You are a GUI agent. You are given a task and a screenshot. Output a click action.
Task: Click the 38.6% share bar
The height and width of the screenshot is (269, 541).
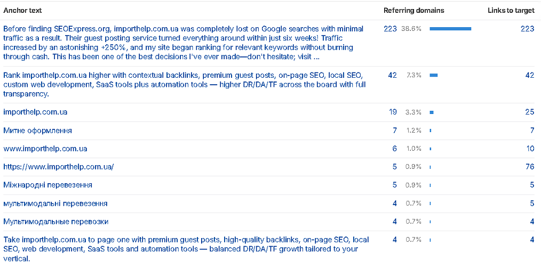click(x=450, y=29)
